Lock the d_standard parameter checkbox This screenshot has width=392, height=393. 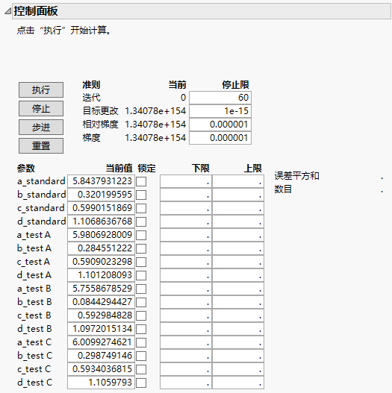[x=141, y=221]
